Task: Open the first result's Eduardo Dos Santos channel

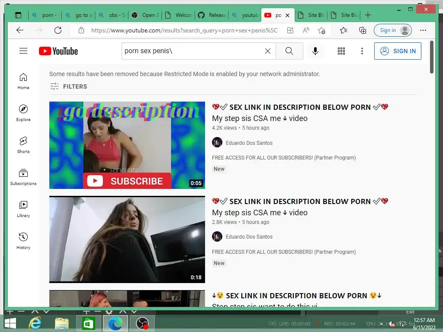Action: (249, 143)
